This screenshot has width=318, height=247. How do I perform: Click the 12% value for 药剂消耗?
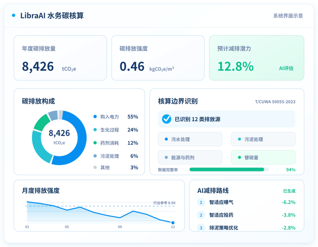click(x=133, y=143)
